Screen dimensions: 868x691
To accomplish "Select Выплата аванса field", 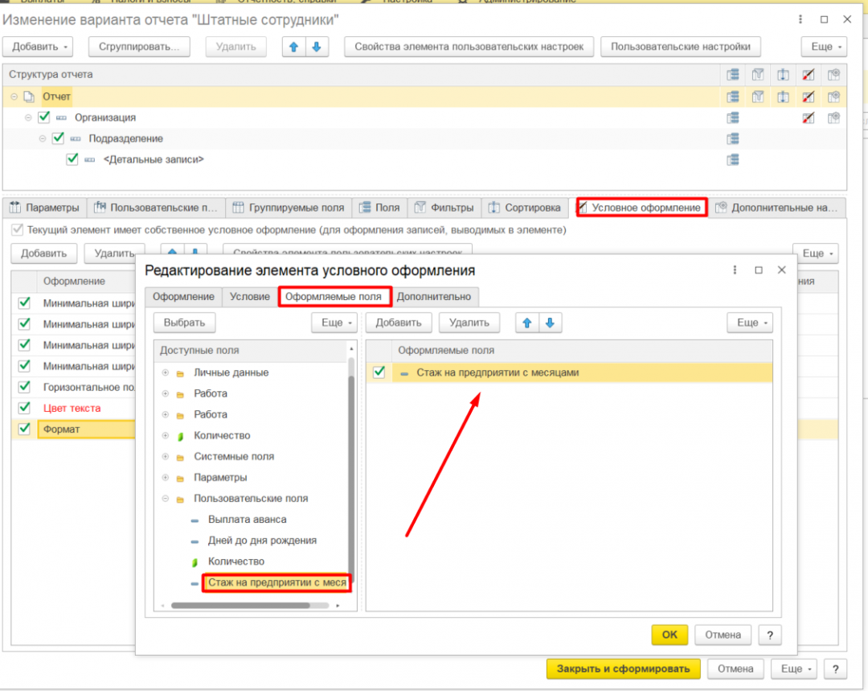I will 247,519.
